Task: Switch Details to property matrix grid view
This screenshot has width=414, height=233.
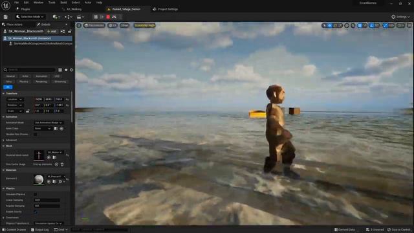Action: pyautogui.click(x=60, y=70)
